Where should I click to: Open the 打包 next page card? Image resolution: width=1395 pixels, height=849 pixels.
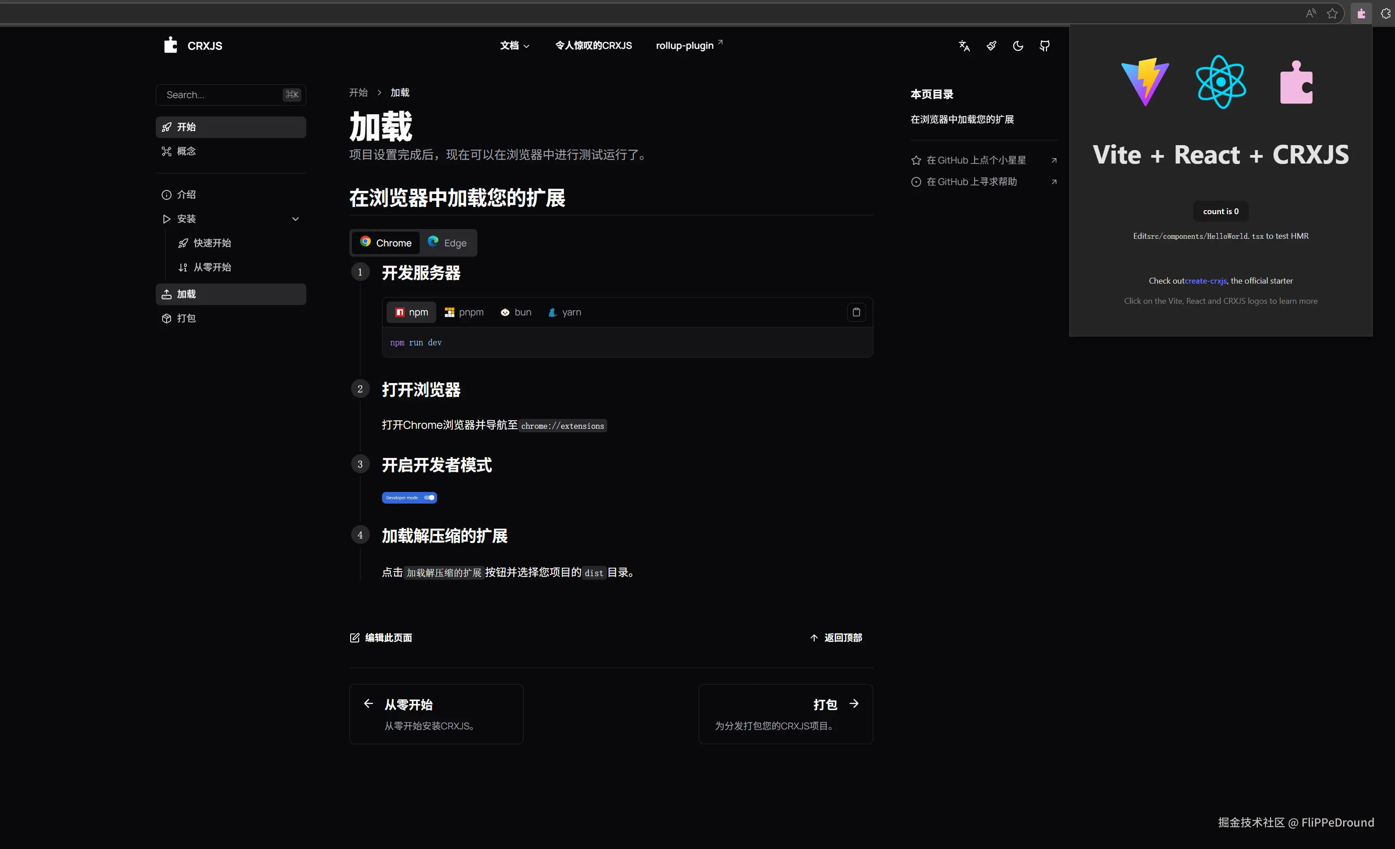[785, 714]
